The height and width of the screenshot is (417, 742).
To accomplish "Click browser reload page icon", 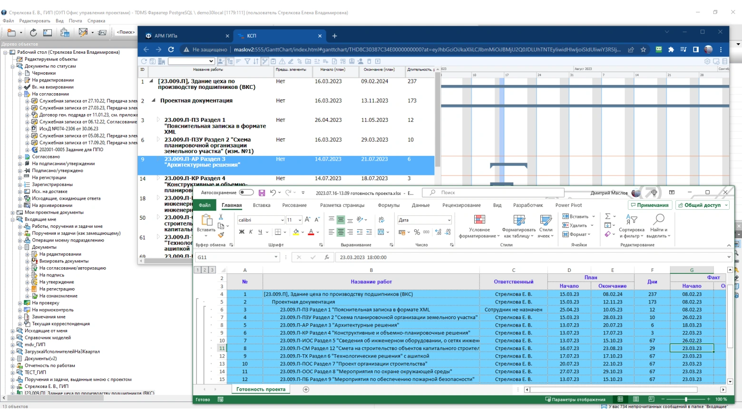I will click(171, 49).
